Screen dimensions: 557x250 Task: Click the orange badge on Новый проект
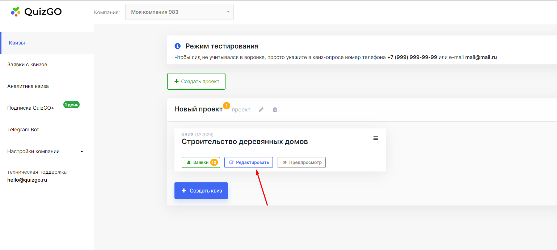click(227, 106)
